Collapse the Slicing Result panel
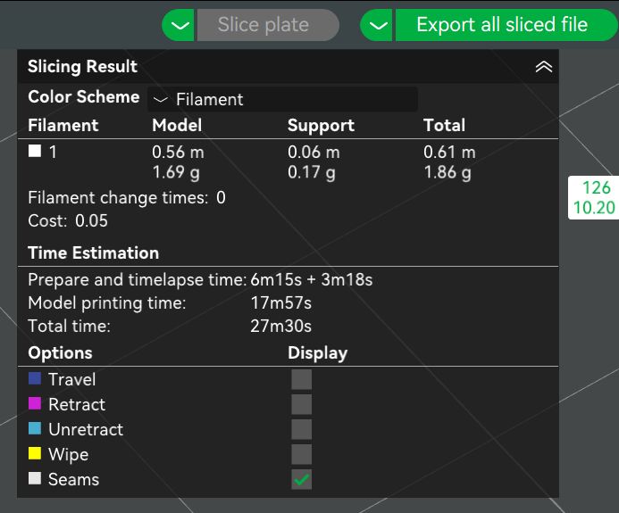The image size is (619, 513). [x=543, y=67]
